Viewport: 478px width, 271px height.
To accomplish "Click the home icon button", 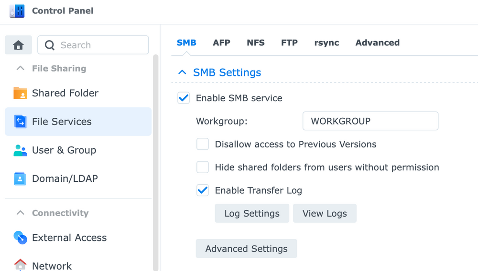I will pyautogui.click(x=18, y=45).
